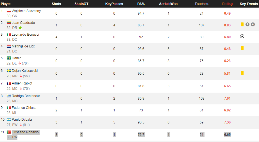
Task: Click the green man-of-the-match star
Action: 20,28
